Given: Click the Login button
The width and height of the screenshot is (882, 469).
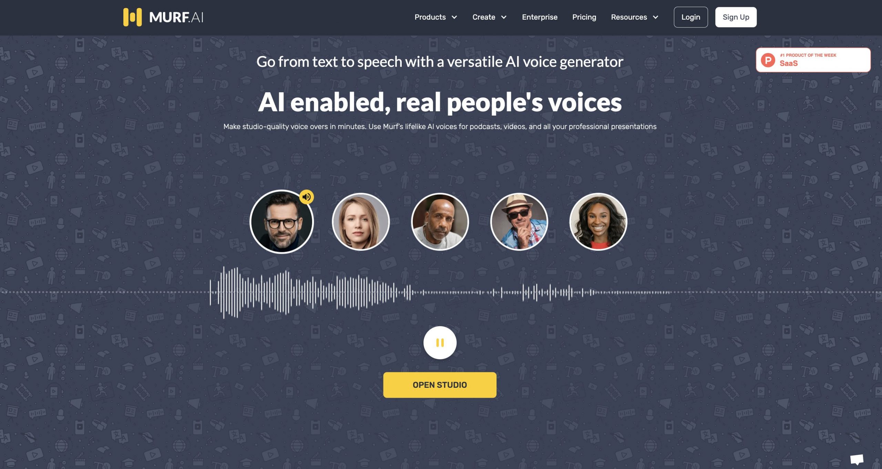Looking at the screenshot, I should click(x=690, y=17).
